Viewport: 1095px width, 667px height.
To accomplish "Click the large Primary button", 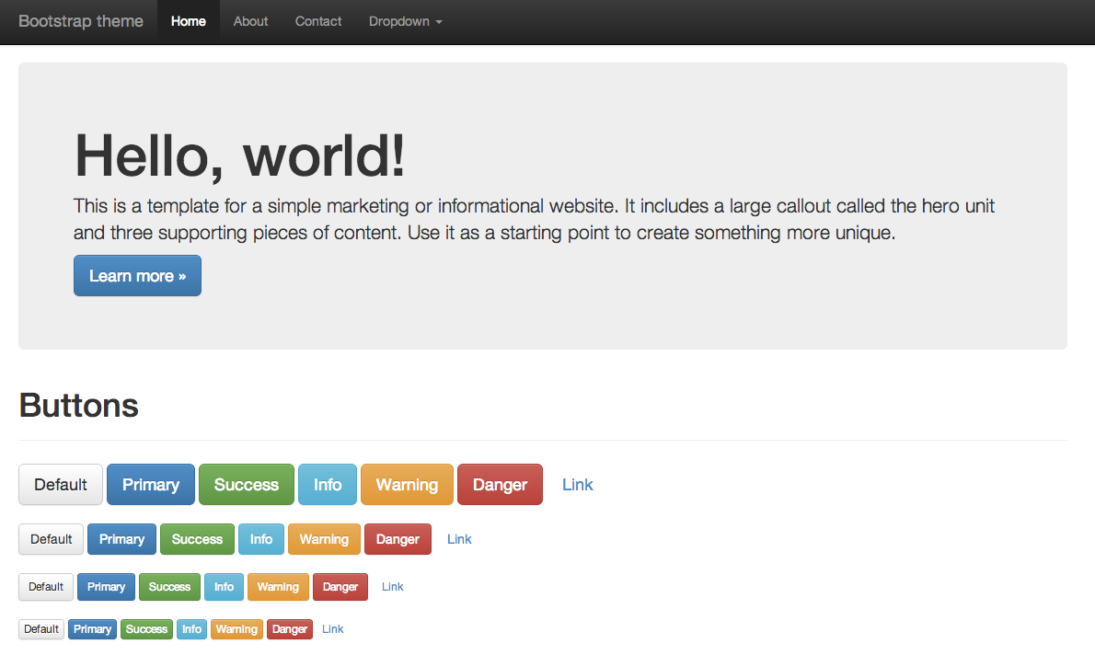I will [150, 484].
